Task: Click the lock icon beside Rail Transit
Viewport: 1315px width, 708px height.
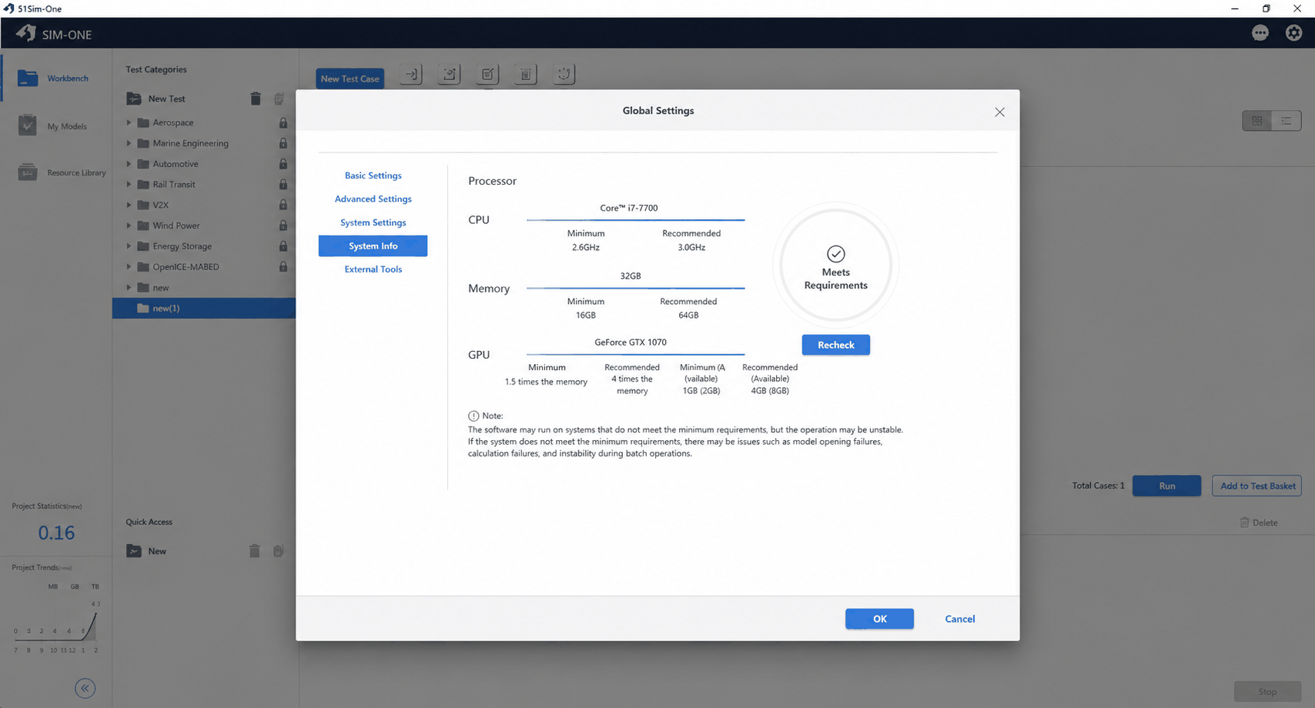Action: point(283,185)
